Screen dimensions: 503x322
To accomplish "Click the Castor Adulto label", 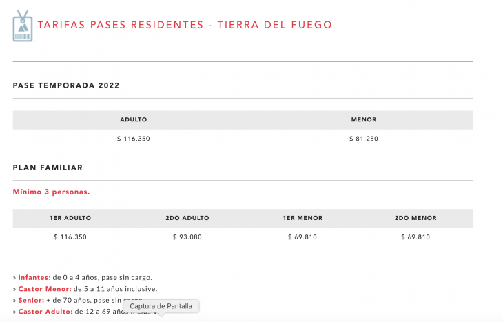I will pos(45,312).
